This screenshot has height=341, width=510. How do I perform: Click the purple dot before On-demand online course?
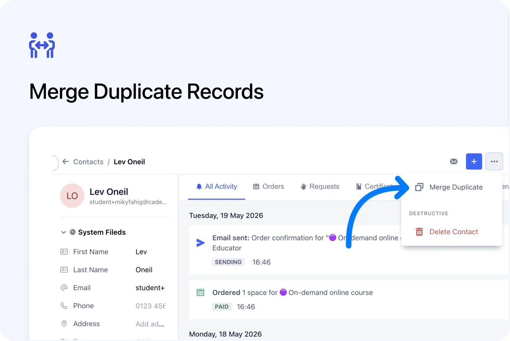pos(283,292)
